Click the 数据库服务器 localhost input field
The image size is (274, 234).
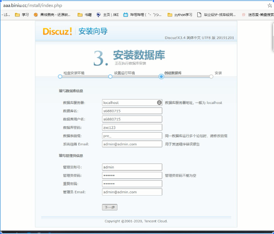[x=132, y=103]
